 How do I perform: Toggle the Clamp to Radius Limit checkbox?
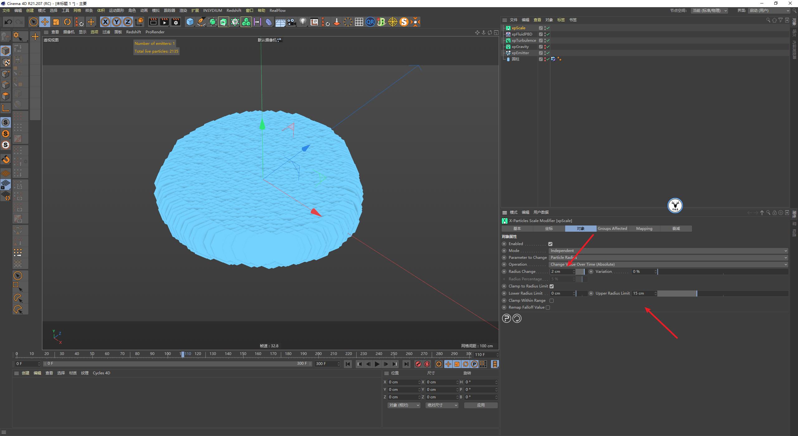(x=551, y=286)
